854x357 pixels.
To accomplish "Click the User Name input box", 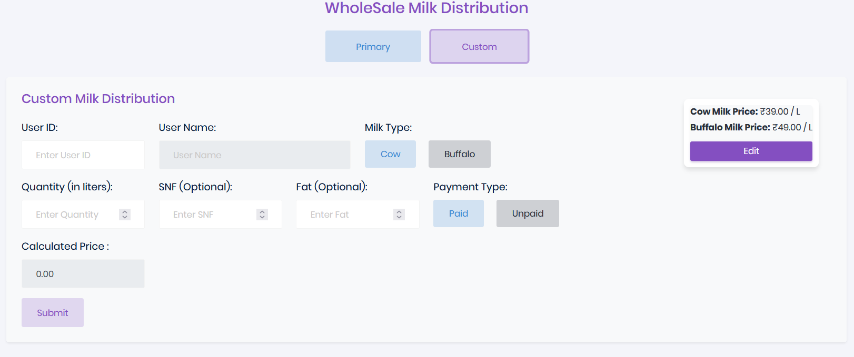I will point(254,155).
